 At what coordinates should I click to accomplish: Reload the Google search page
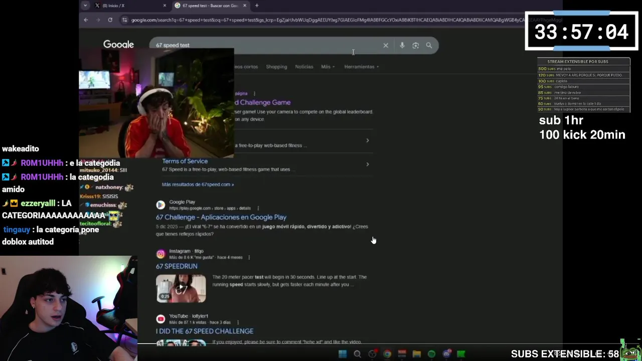(x=110, y=20)
